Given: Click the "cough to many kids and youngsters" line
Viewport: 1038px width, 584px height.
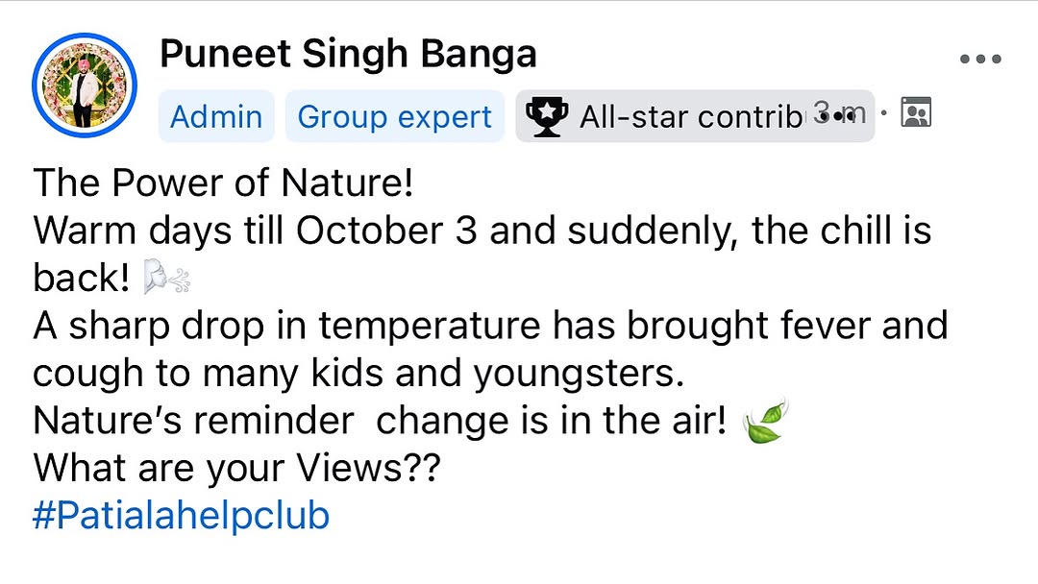Looking at the screenshot, I should point(358,374).
